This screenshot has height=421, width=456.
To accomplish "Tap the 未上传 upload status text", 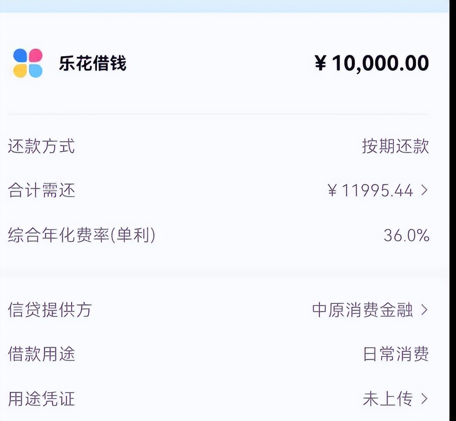I will [387, 399].
